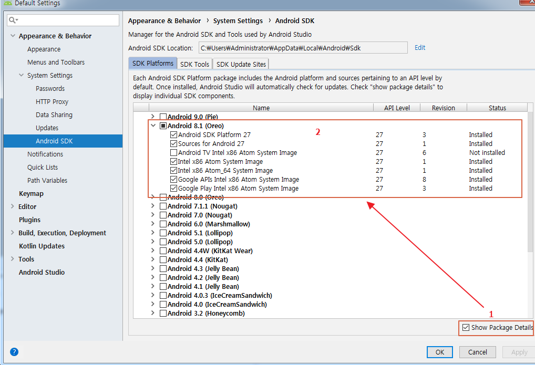
Task: Expand the Android 4.0.3 (IceCreamSandwich) row
Action: [153, 295]
